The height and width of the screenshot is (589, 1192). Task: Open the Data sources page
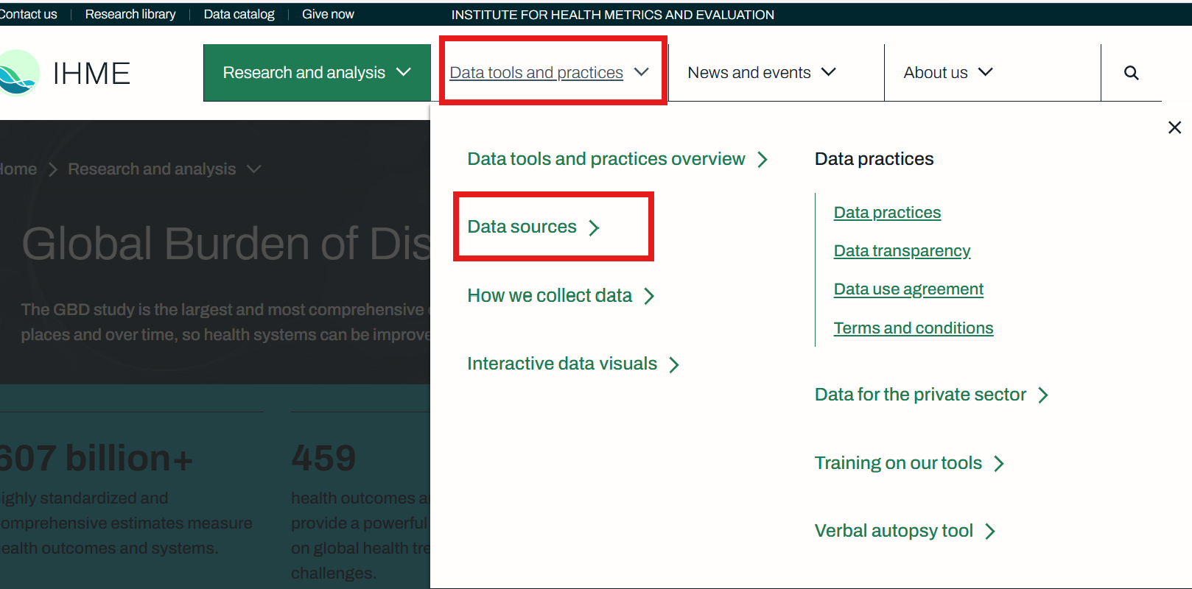(533, 227)
